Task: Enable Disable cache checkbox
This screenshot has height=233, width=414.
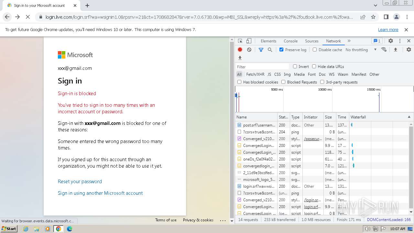Action: [315, 50]
